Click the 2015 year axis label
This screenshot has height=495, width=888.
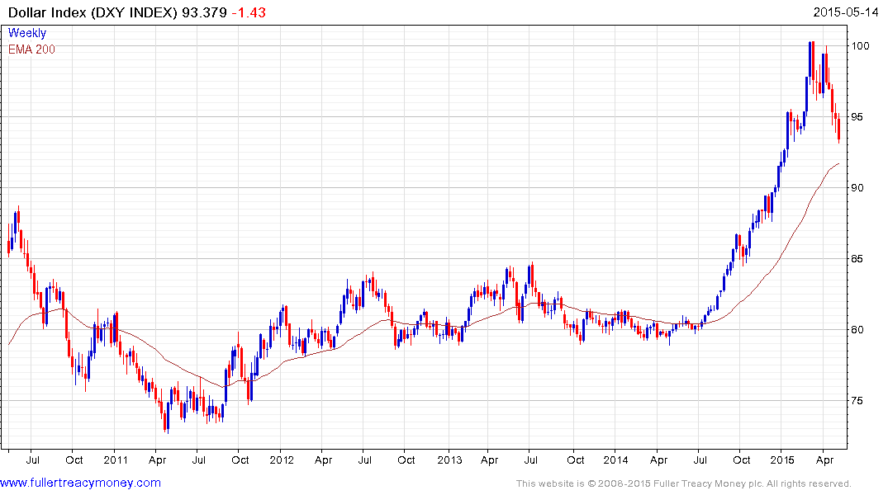pos(782,460)
